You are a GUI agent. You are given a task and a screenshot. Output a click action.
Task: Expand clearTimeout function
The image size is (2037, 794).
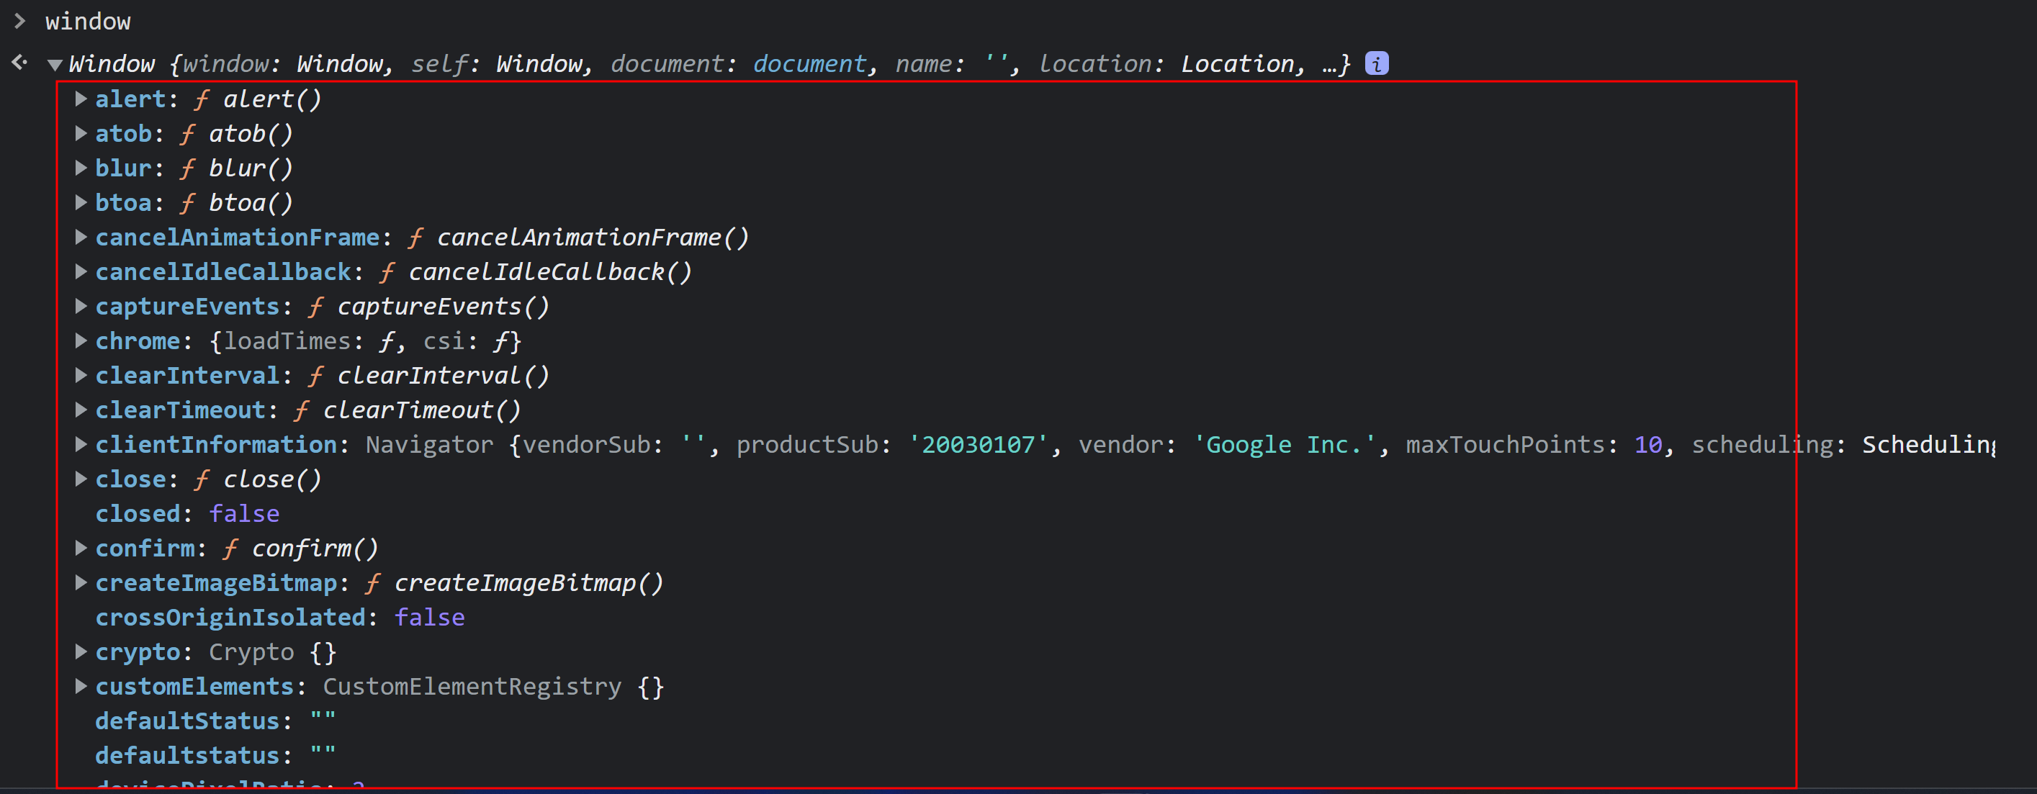point(81,410)
